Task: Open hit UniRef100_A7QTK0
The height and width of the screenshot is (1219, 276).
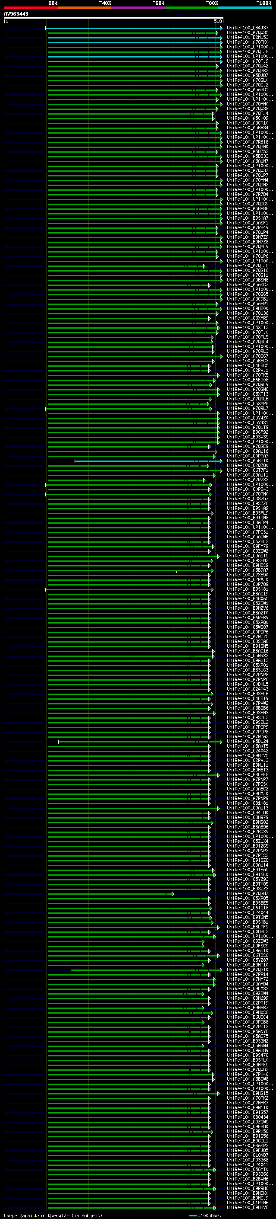Action: [248, 42]
